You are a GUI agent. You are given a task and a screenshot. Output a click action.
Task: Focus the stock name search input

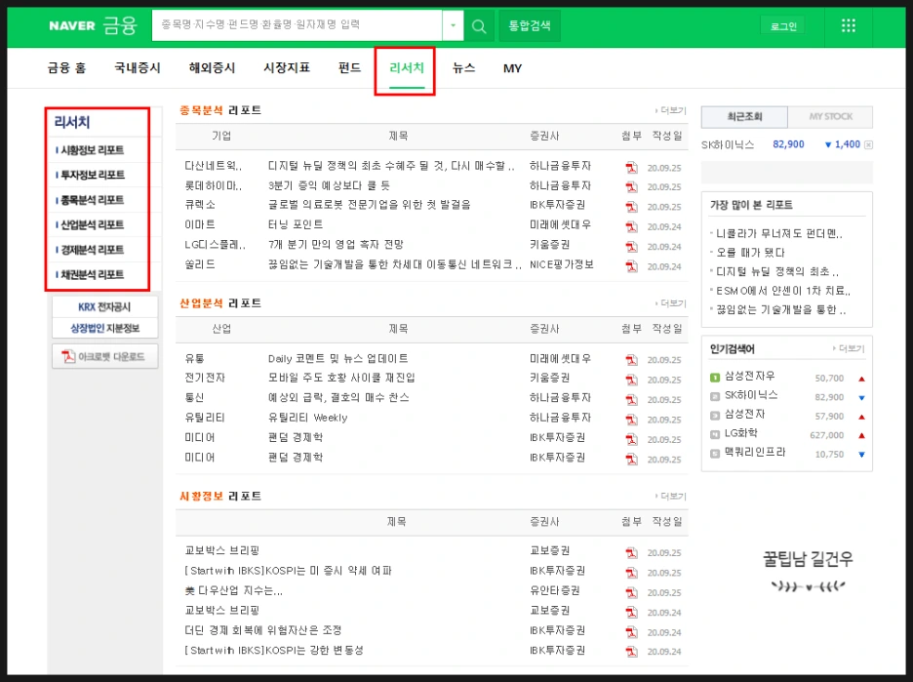[297, 25]
